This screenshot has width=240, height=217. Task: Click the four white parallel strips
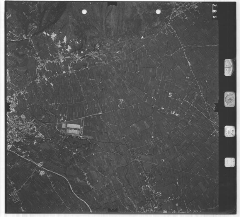click(170, 95)
